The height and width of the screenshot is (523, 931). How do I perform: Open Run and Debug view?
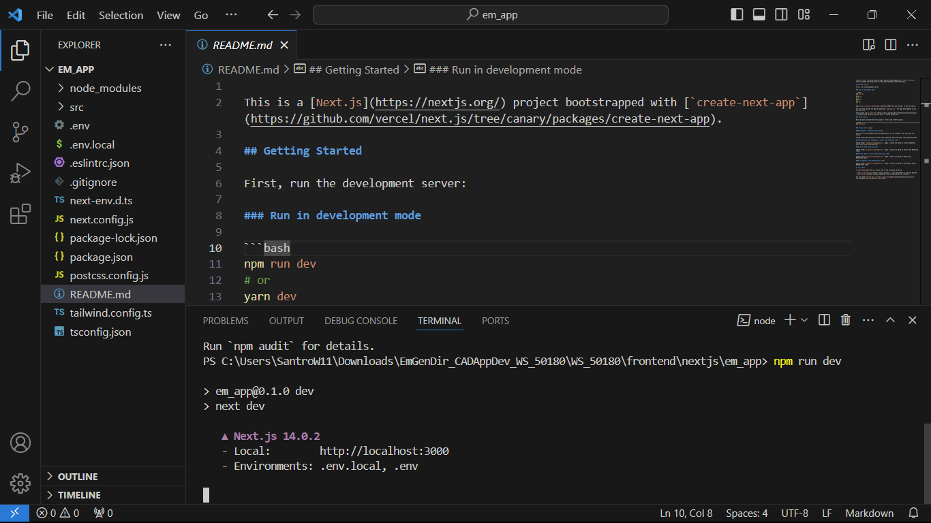coord(20,173)
